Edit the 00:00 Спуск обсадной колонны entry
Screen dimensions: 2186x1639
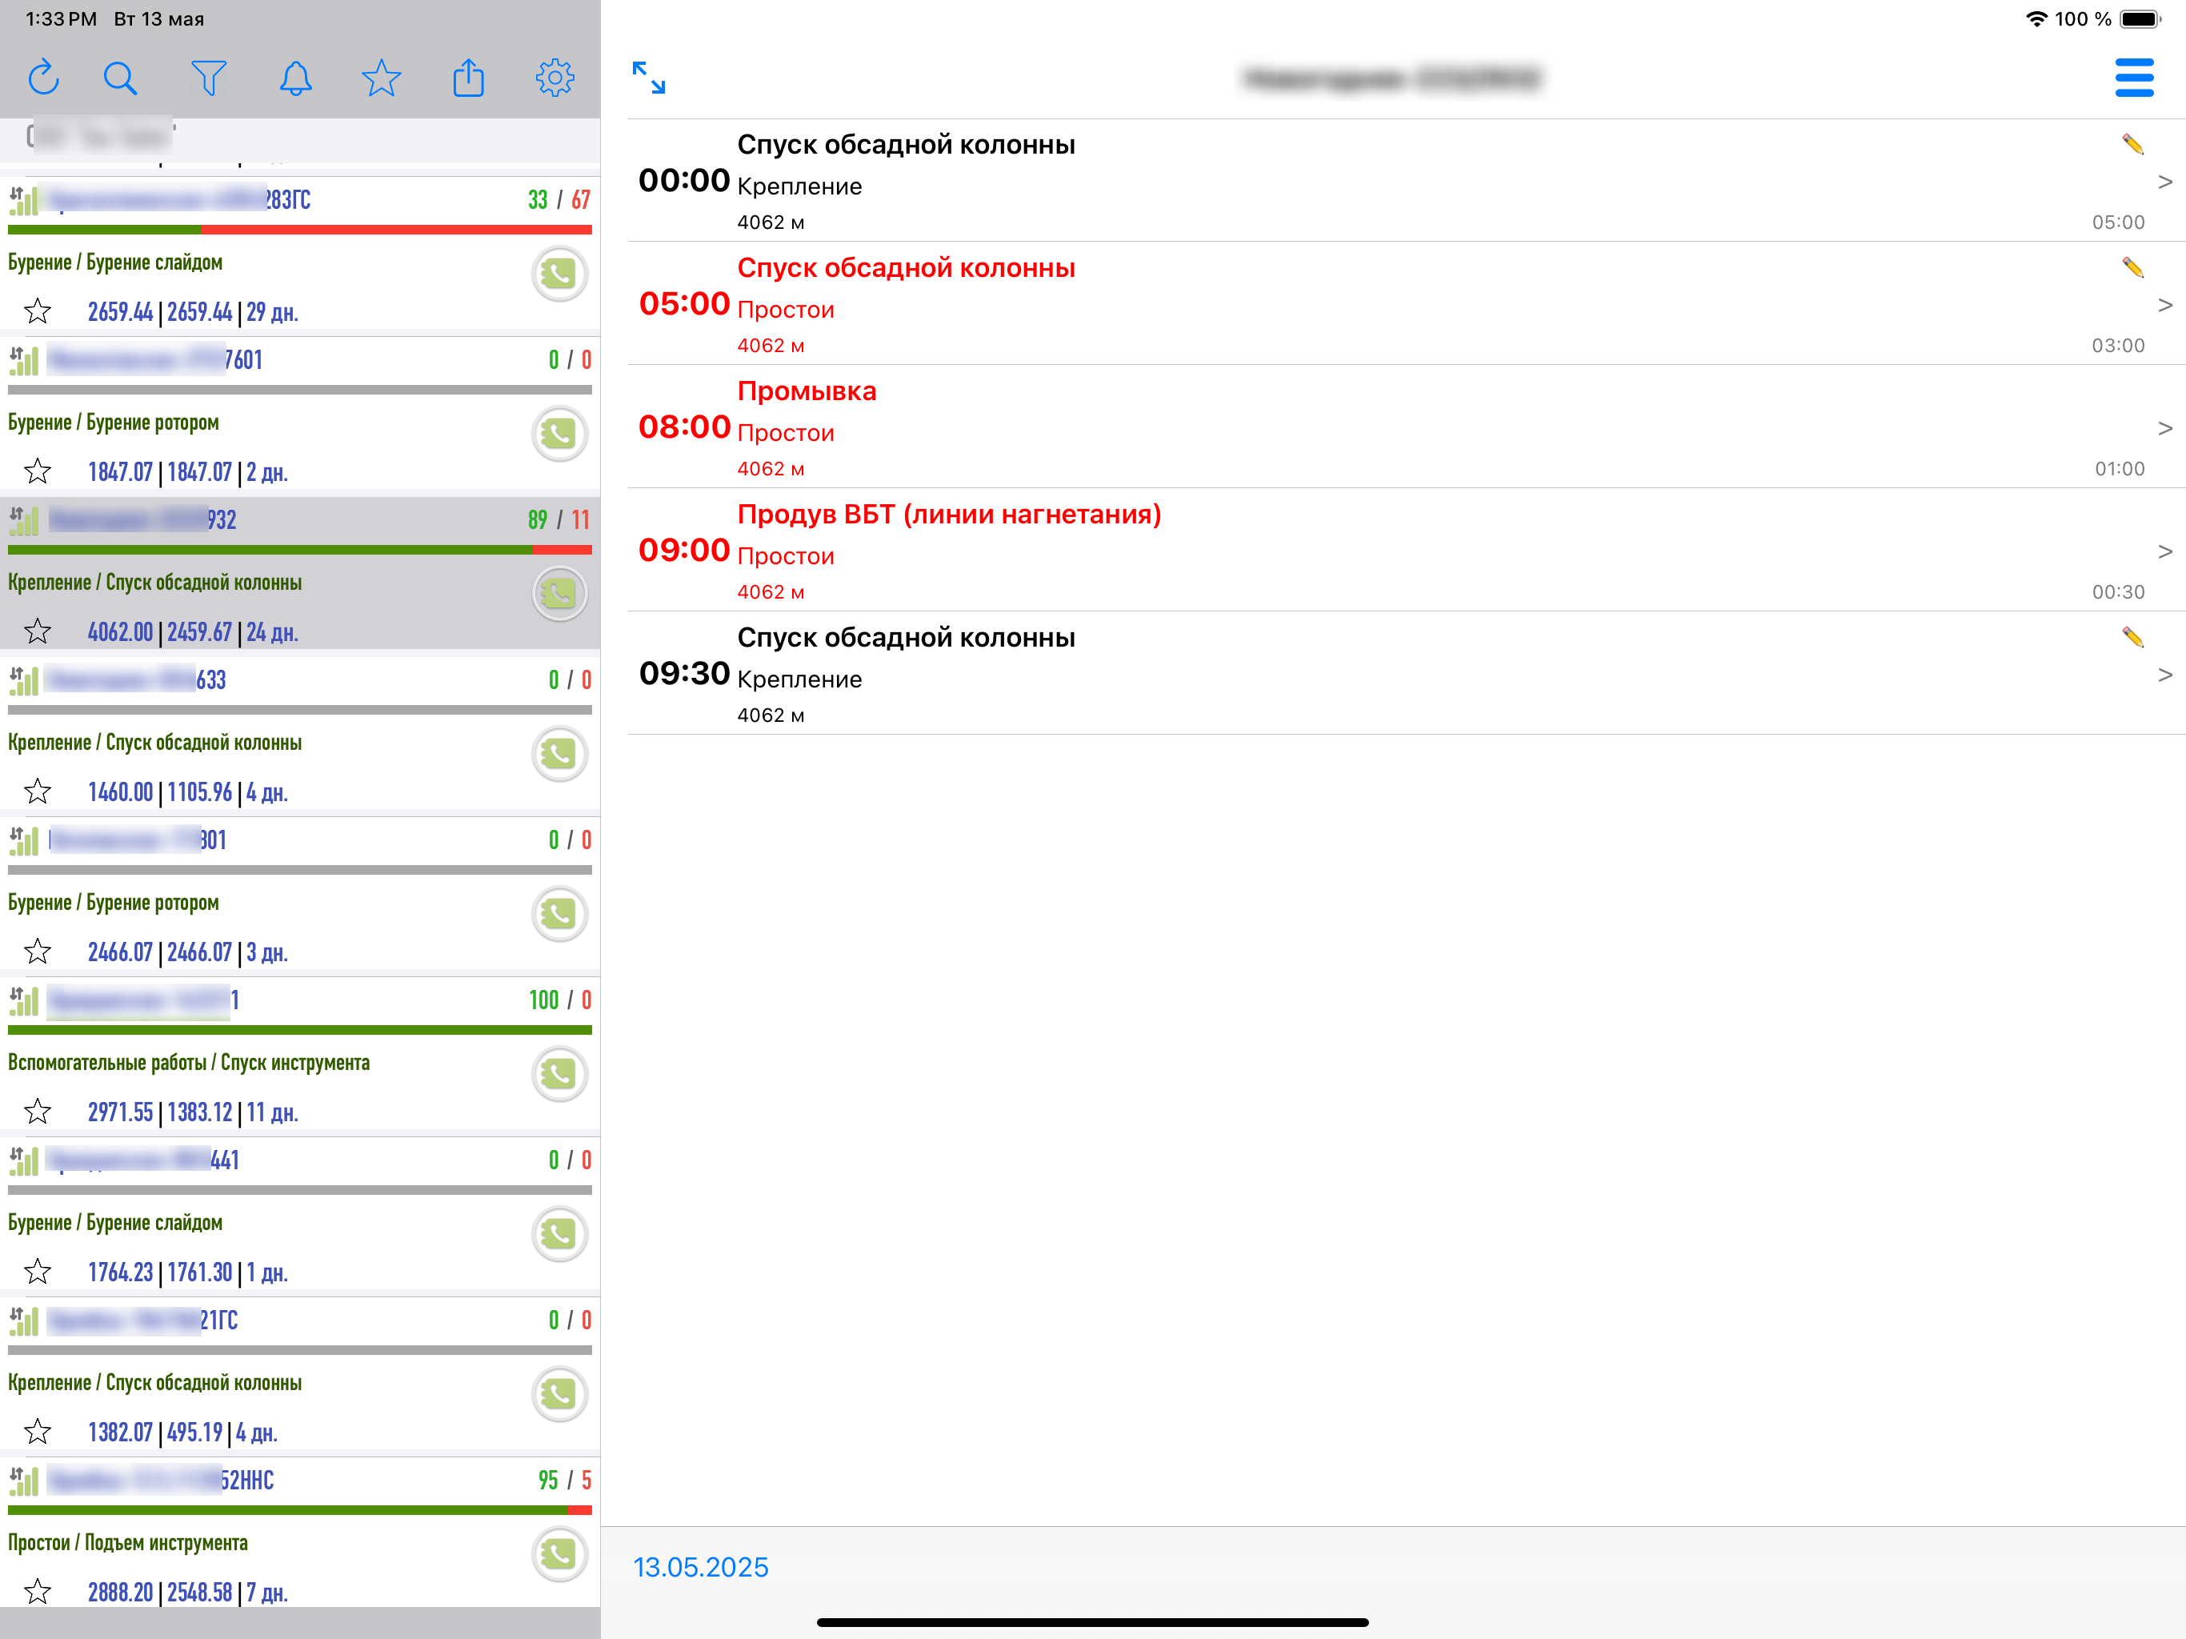2132,144
